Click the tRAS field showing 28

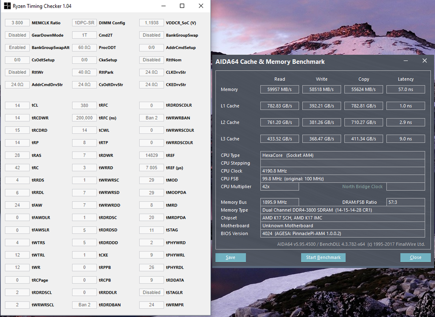click(17, 155)
